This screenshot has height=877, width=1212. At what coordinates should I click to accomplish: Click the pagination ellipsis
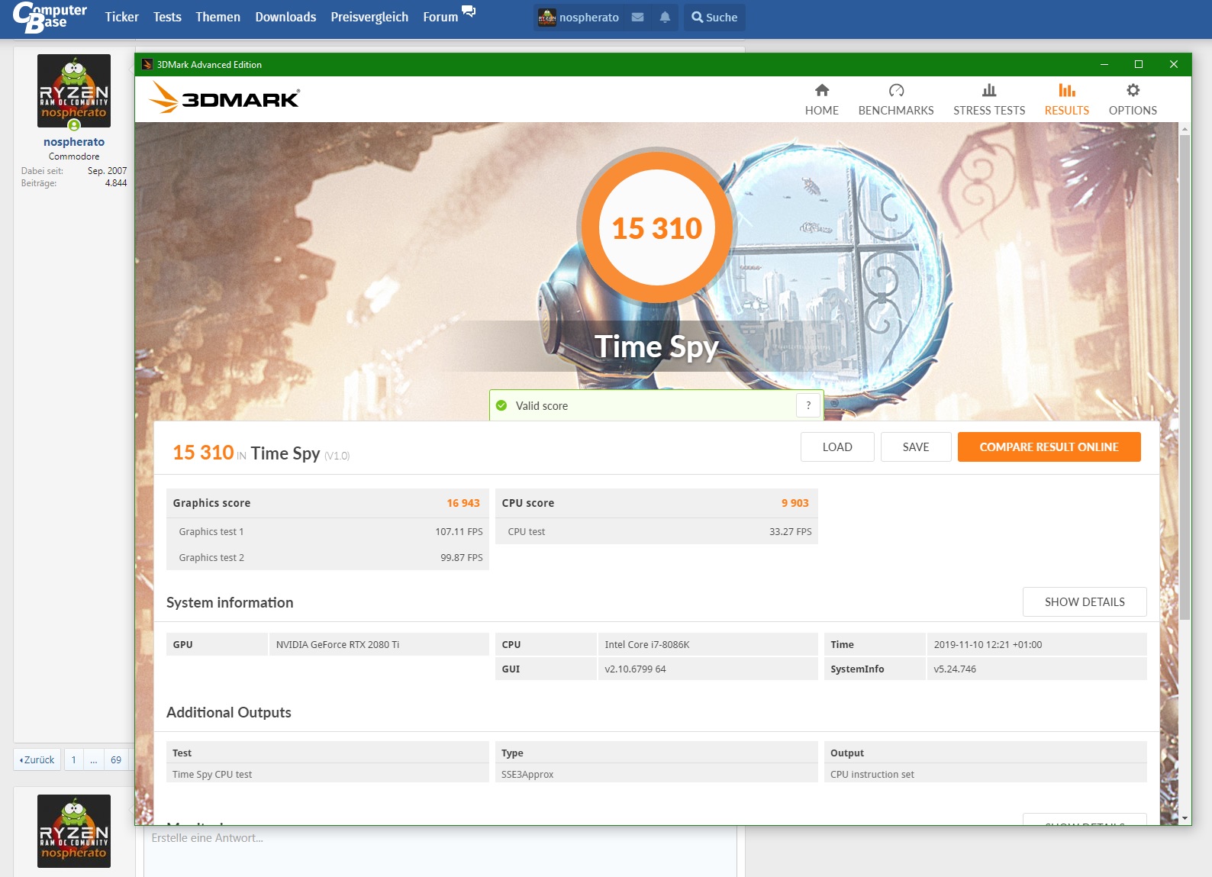click(x=94, y=759)
